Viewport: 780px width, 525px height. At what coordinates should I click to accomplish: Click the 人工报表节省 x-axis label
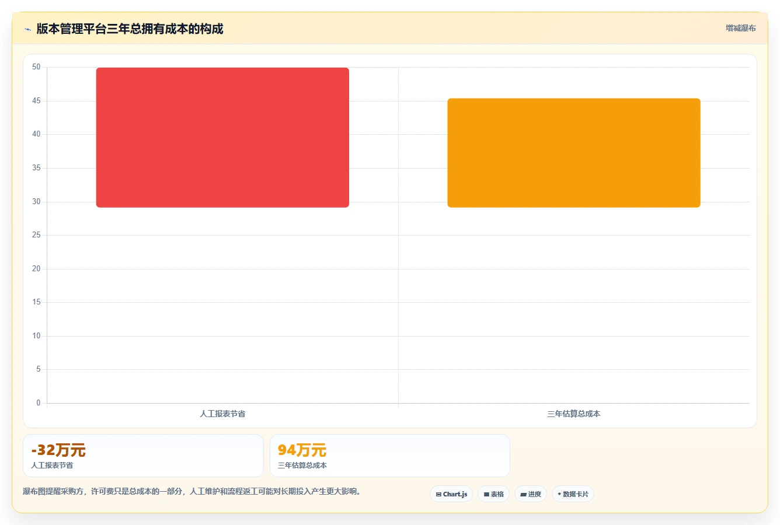(222, 414)
